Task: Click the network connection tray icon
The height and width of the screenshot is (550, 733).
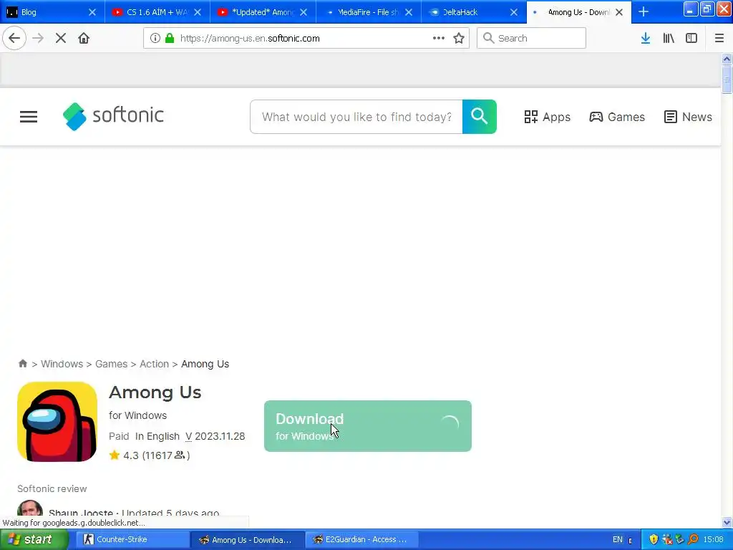Action: point(680,539)
